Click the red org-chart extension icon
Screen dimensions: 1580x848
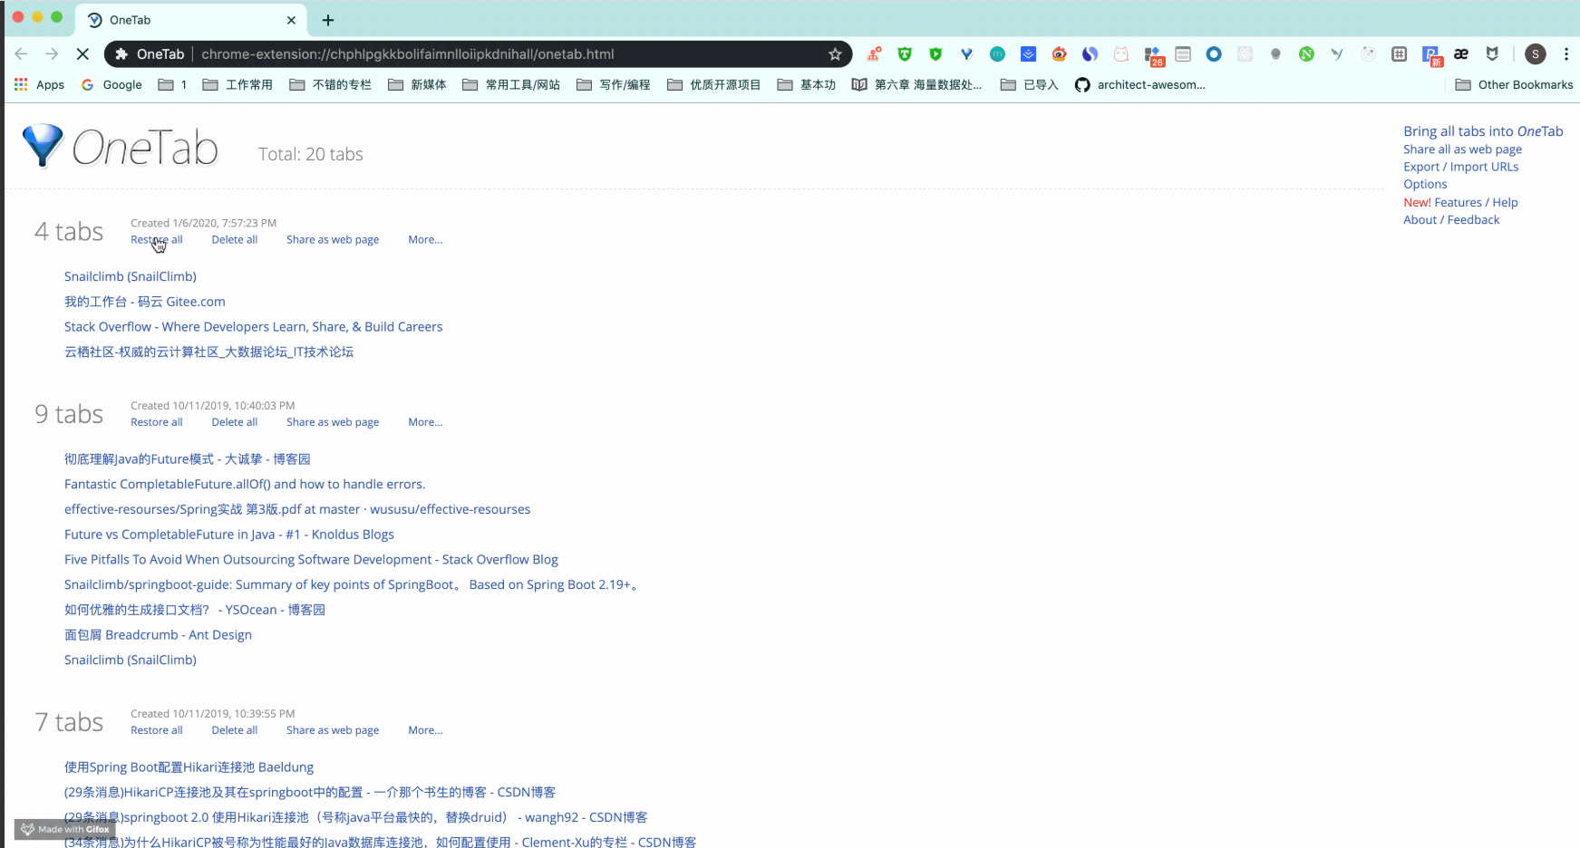pos(874,54)
